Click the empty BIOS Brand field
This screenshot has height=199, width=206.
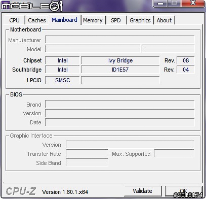click(120, 104)
